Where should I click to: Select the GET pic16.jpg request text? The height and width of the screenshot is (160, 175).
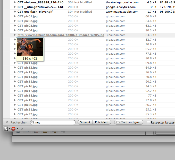coord(28,86)
